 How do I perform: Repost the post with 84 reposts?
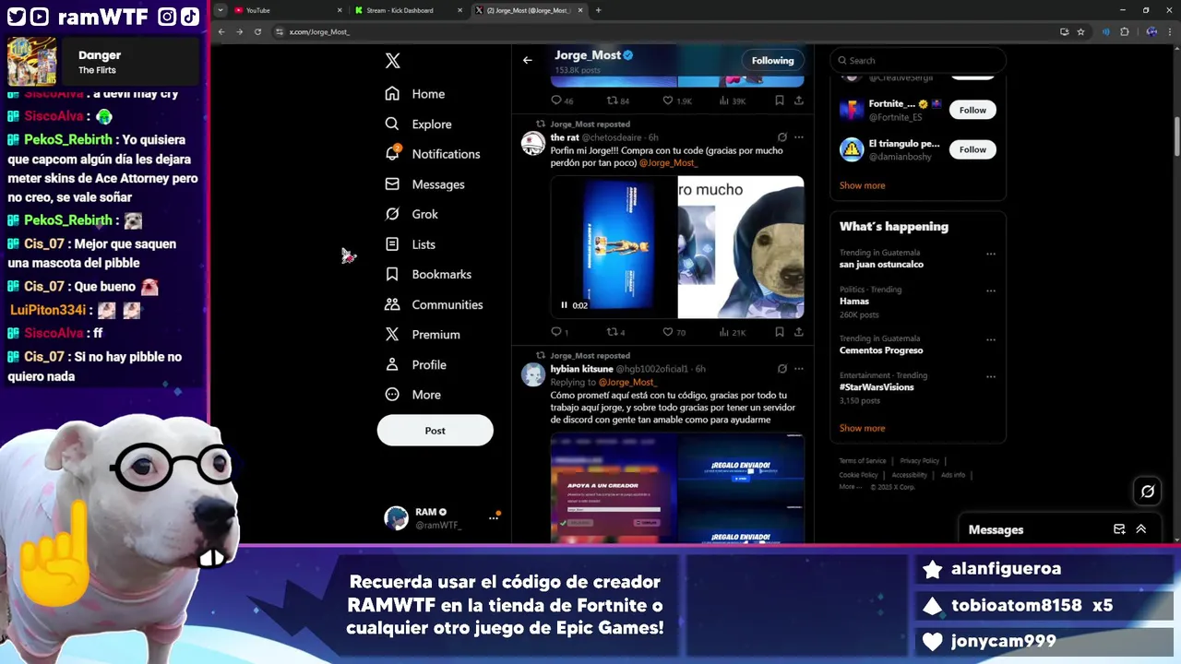click(x=617, y=101)
